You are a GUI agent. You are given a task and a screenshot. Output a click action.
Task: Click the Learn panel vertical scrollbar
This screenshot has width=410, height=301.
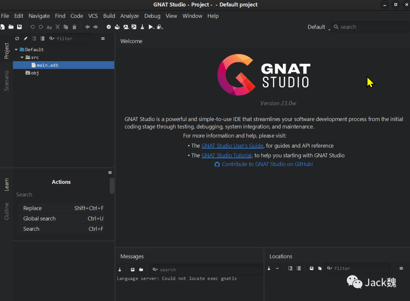[x=112, y=186]
